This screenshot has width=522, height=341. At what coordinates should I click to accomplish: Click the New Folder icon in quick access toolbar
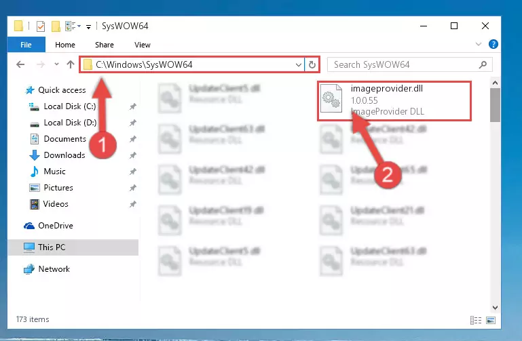point(56,26)
